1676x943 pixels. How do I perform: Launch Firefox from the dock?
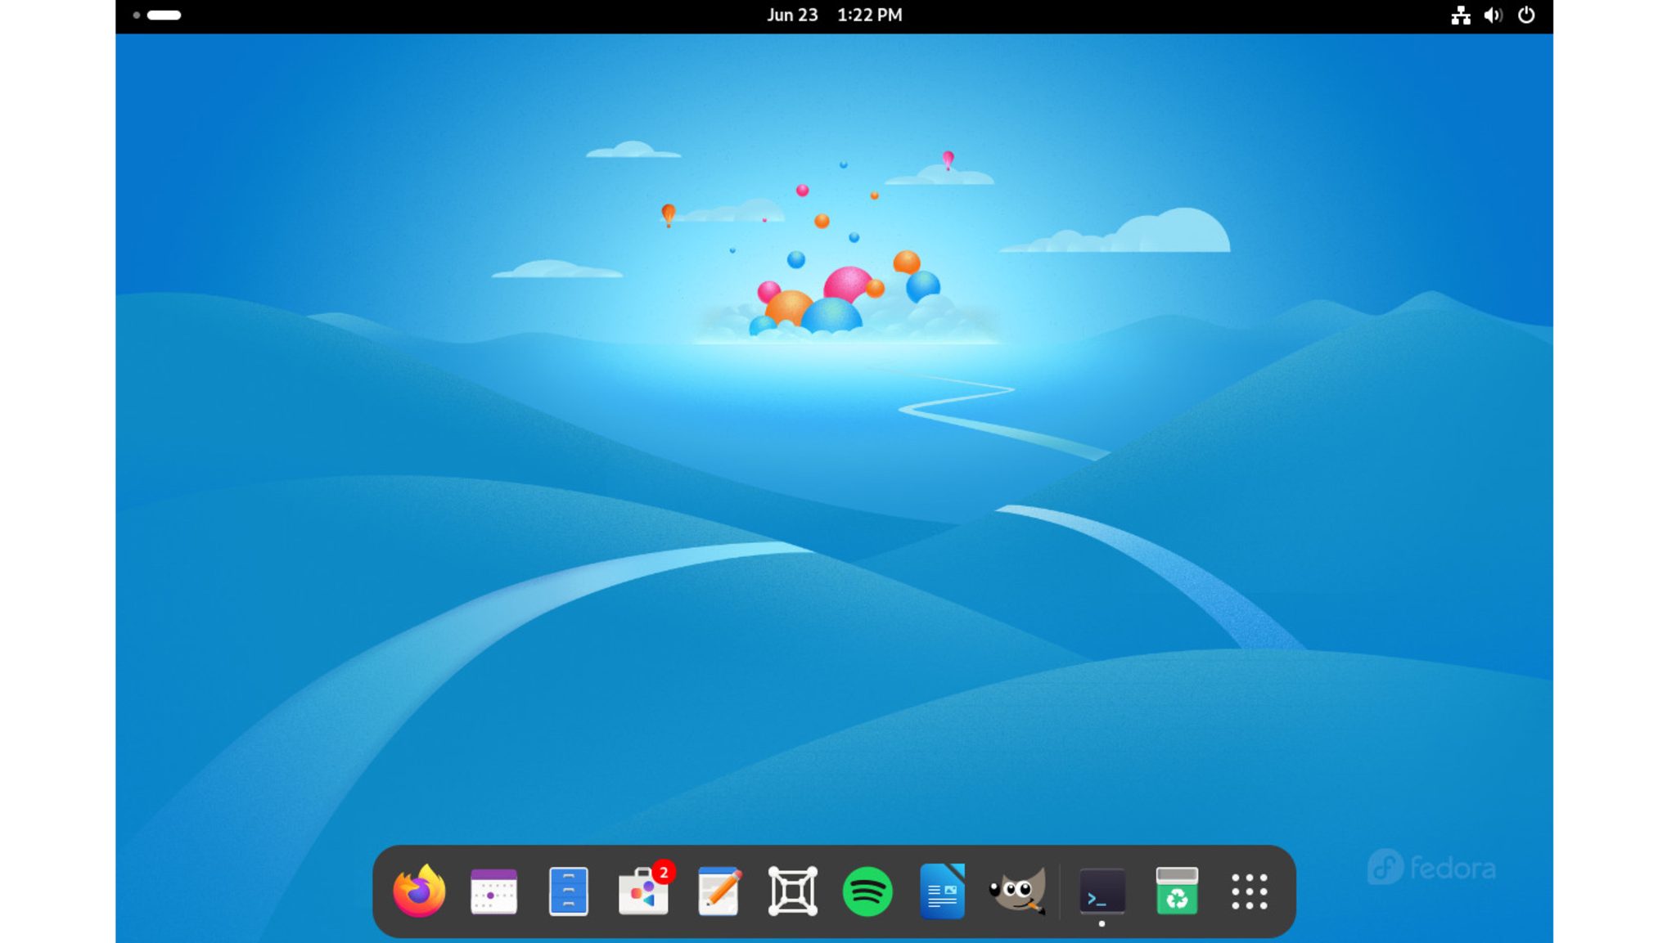[x=419, y=890]
